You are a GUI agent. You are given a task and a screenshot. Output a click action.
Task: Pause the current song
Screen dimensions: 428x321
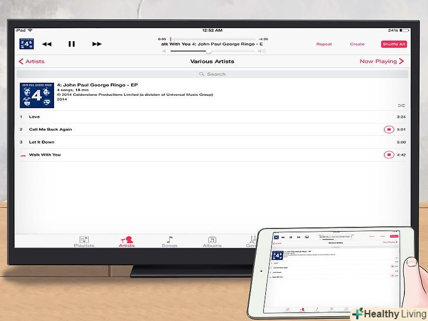click(72, 44)
